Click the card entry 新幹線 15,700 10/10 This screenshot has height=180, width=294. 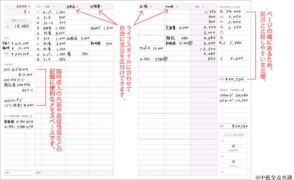pos(19,122)
